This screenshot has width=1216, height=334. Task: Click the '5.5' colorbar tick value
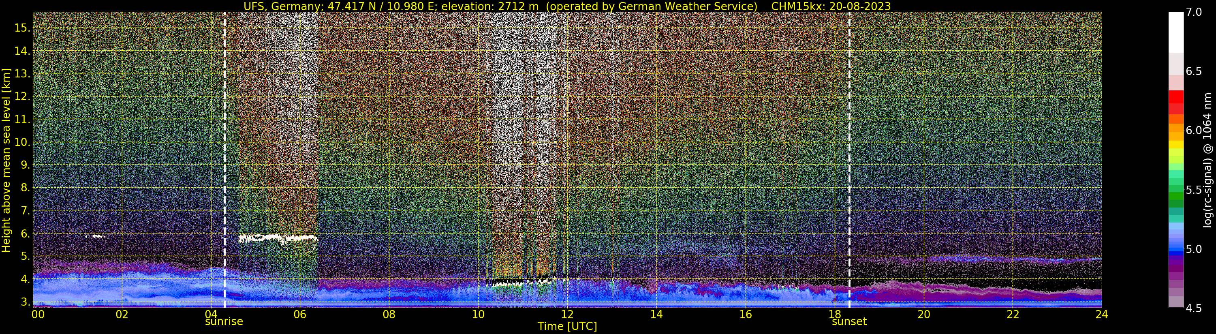(1193, 190)
